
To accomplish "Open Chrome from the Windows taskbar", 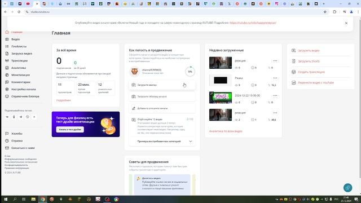I will click(43, 199).
